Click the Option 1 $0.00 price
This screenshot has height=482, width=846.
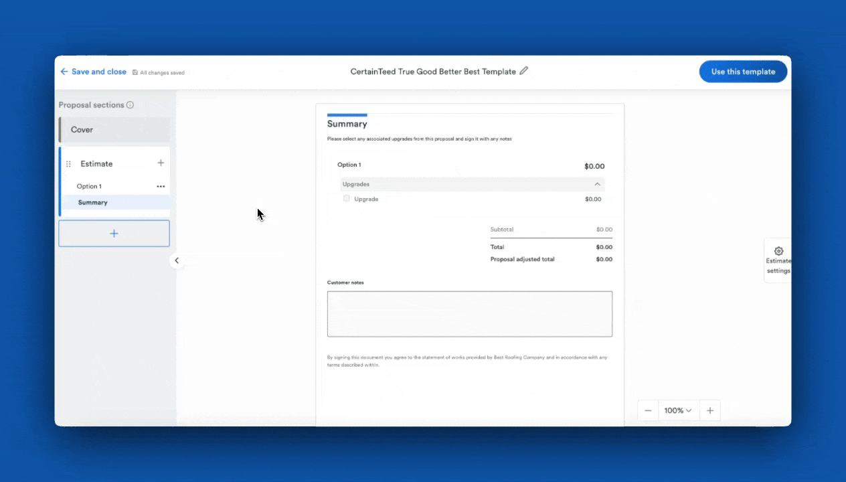coord(594,166)
